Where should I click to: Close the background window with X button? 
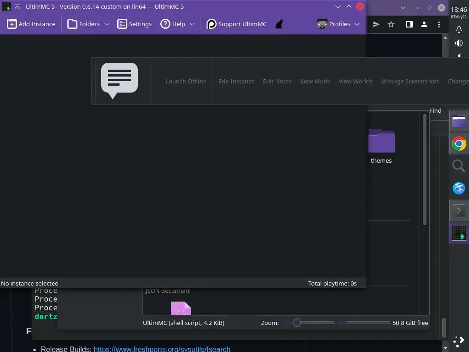(441, 8)
